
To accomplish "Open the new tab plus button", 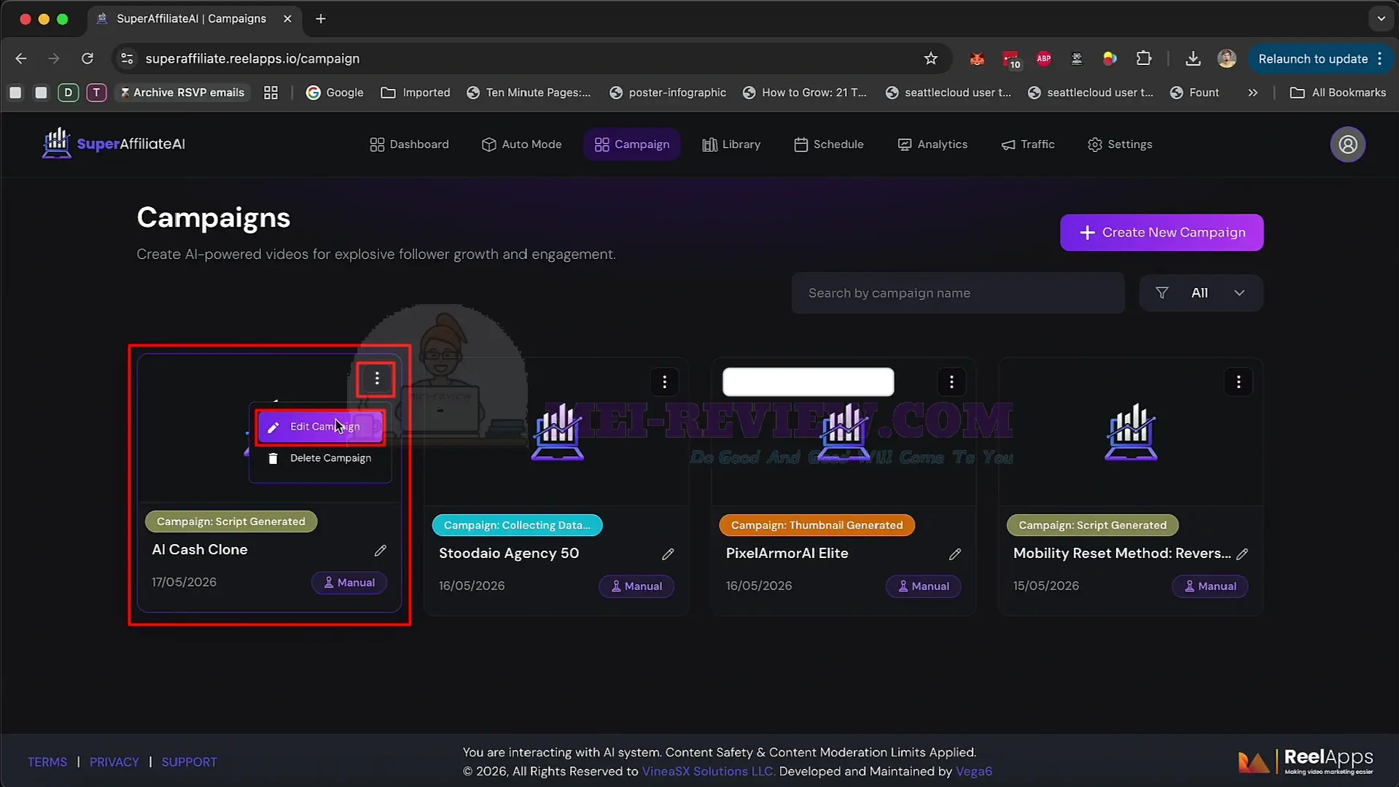I will (x=321, y=19).
